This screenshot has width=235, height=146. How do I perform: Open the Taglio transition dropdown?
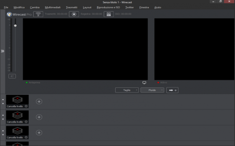click(127, 90)
